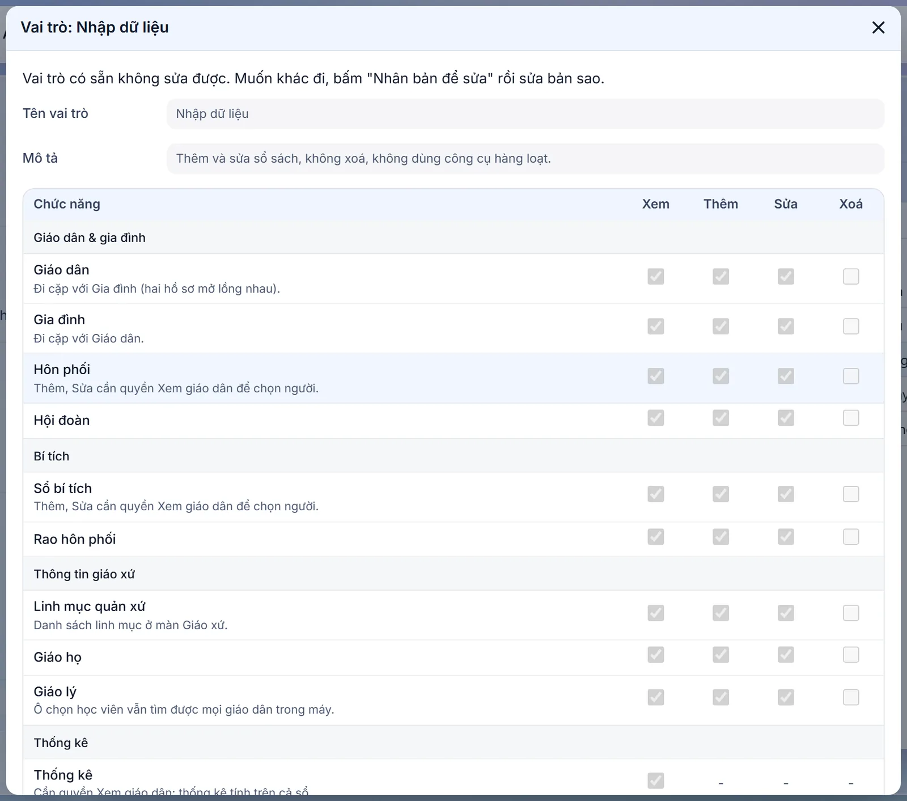Image resolution: width=907 pixels, height=801 pixels.
Task: Toggle Xoá checkbox for Hôn phối
Action: tap(851, 376)
